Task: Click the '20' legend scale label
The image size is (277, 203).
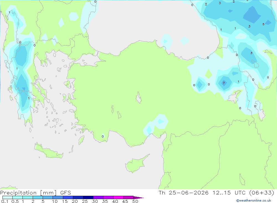Action: 75,201
